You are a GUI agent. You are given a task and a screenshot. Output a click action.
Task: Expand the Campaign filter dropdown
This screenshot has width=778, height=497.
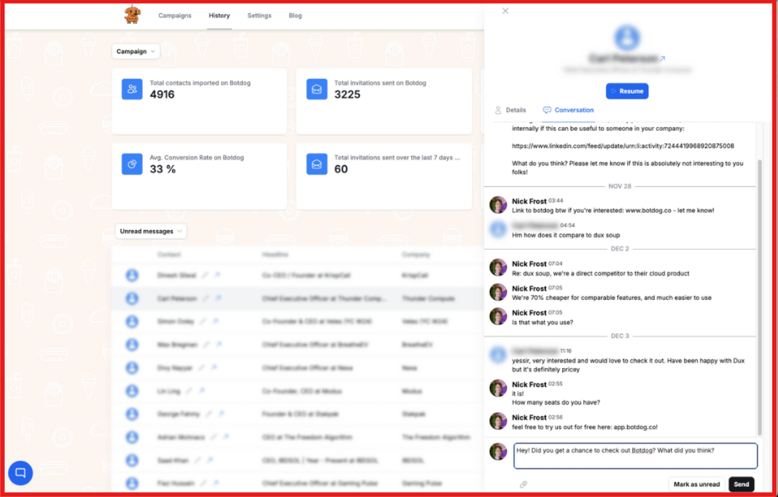coord(136,51)
